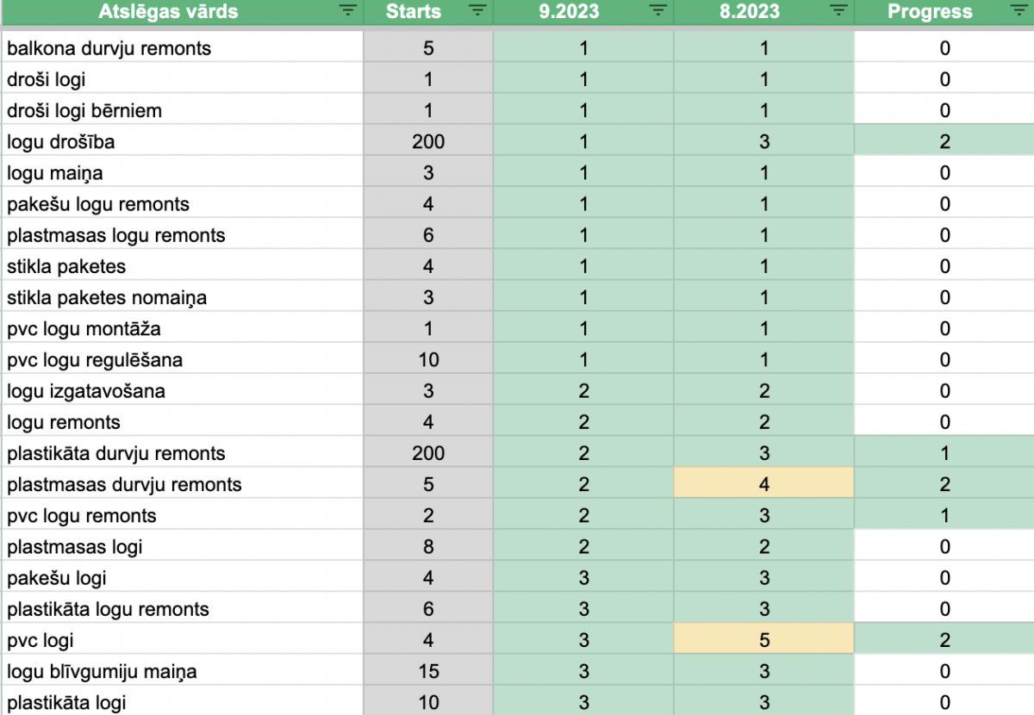This screenshot has height=715, width=1034.
Task: Open the filter icon for Atslēgas vārds column
Action: [x=347, y=11]
